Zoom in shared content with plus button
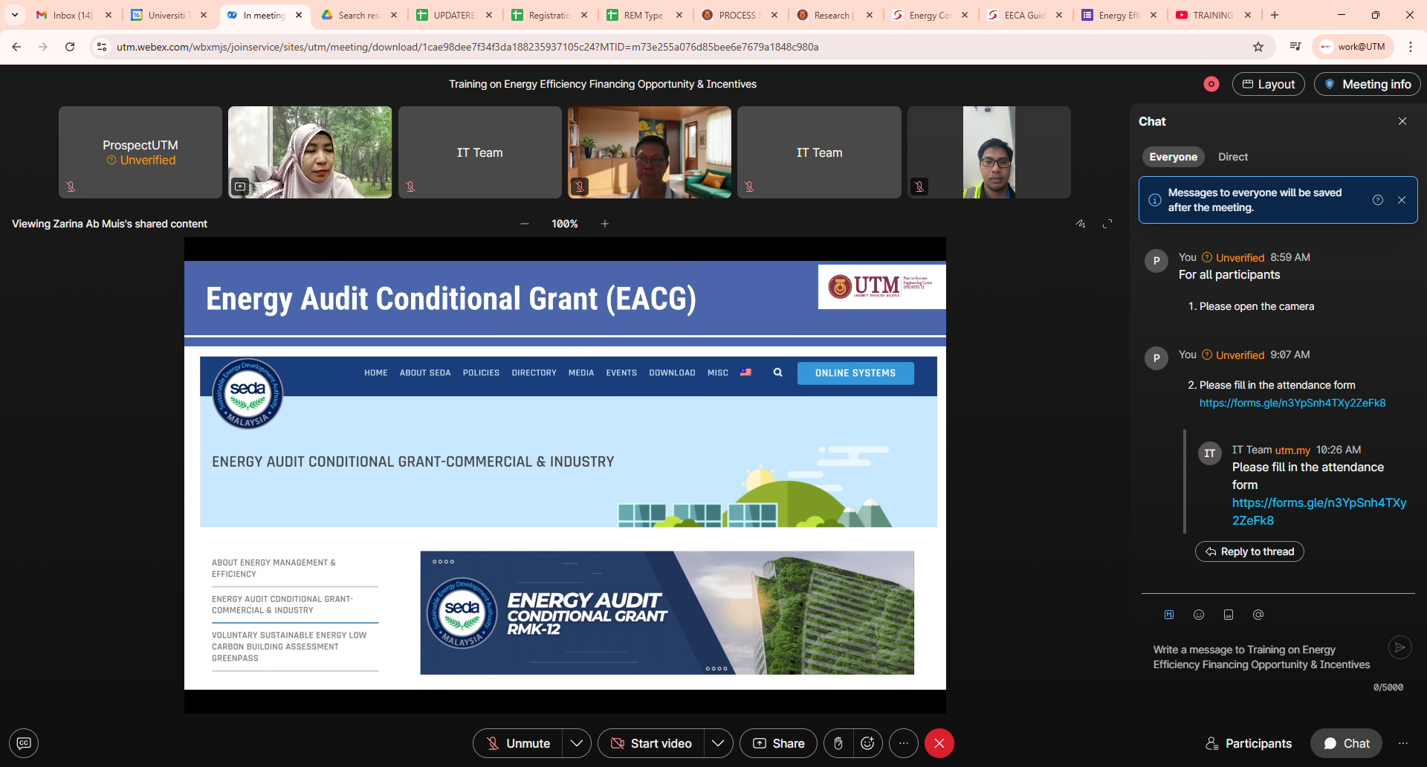The width and height of the screenshot is (1427, 767). point(605,224)
